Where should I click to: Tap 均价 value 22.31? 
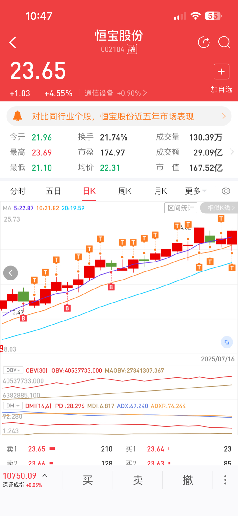click(x=110, y=168)
